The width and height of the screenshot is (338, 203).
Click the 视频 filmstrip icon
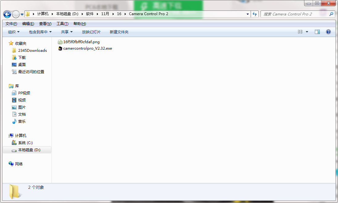(14, 100)
